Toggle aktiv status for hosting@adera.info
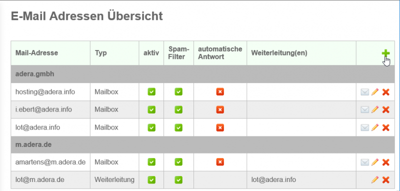 (x=151, y=92)
